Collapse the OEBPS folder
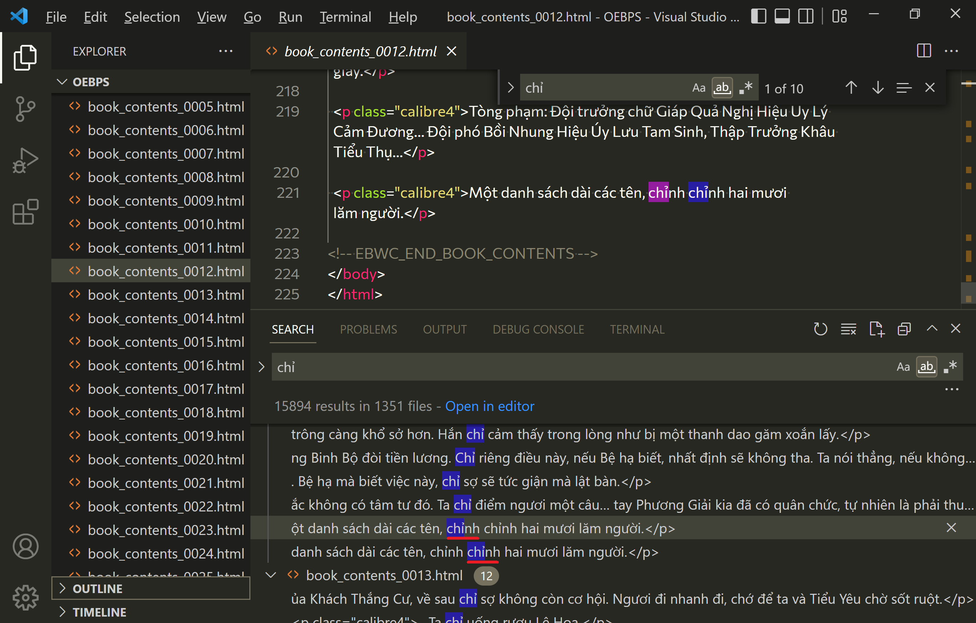 click(62, 82)
